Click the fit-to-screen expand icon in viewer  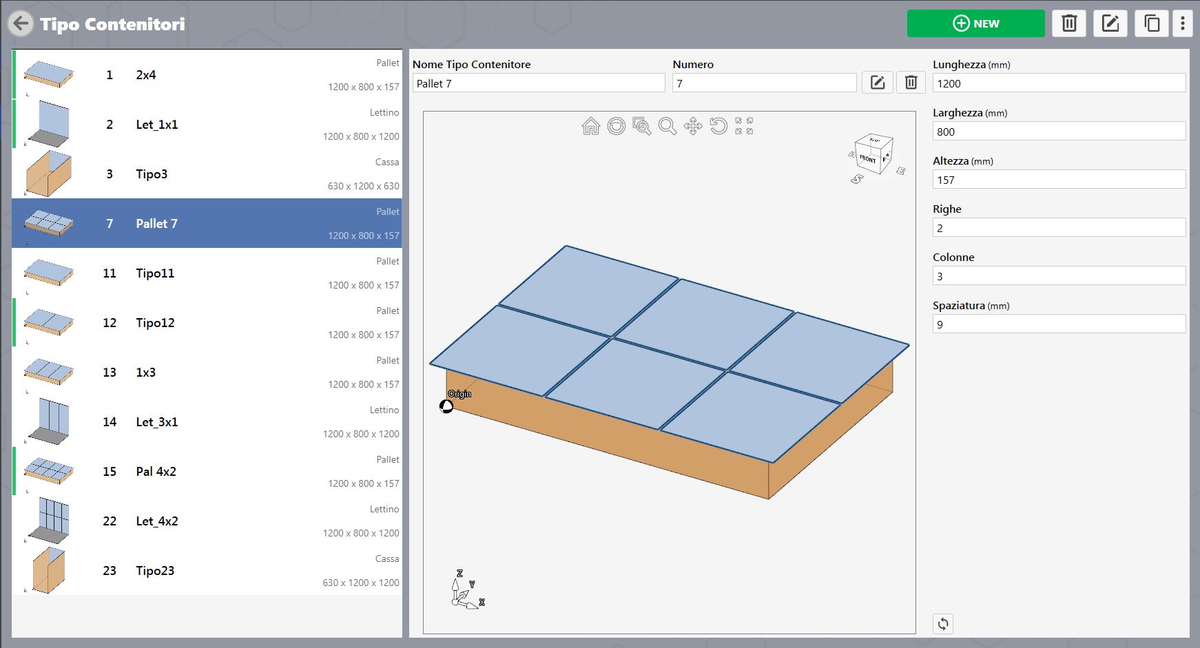click(744, 126)
